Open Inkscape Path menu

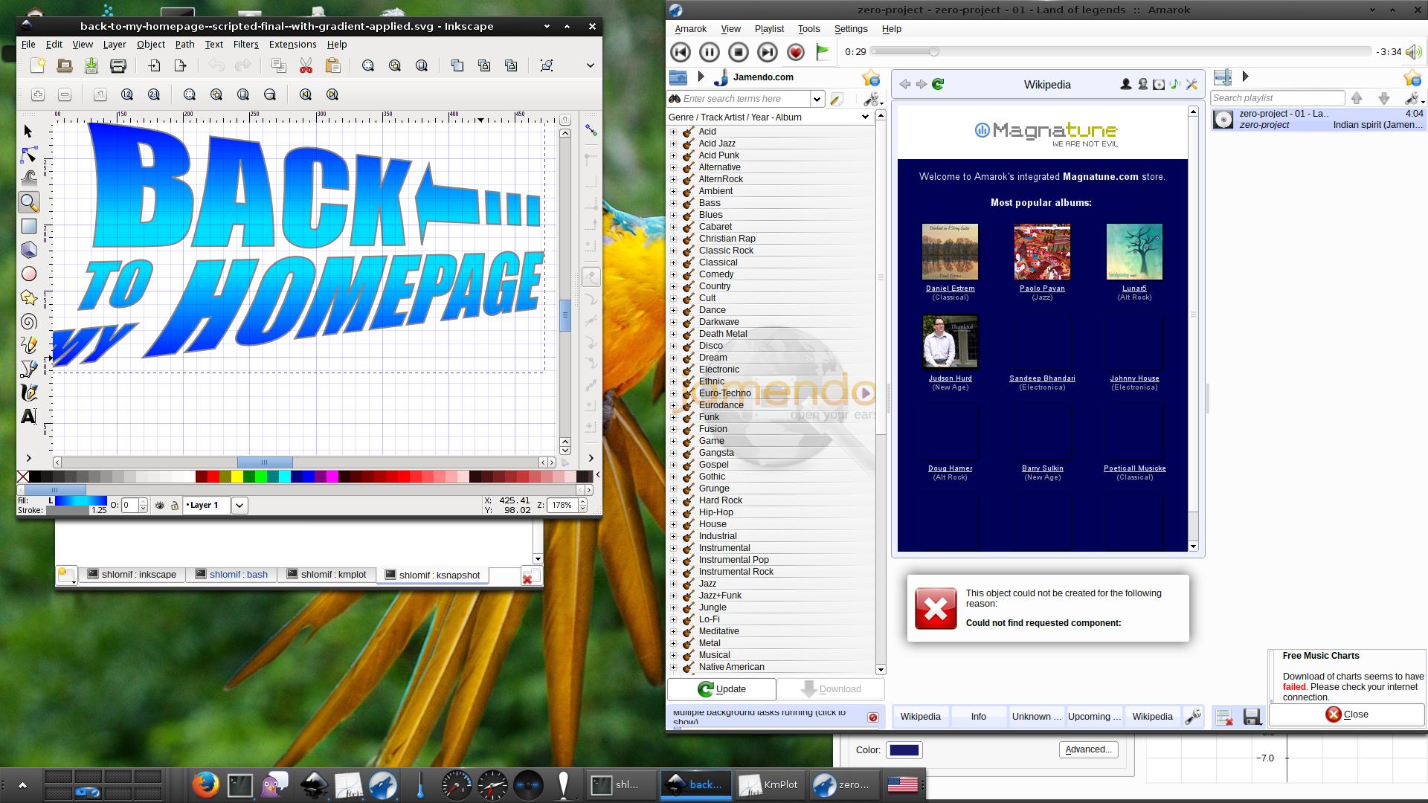click(184, 45)
